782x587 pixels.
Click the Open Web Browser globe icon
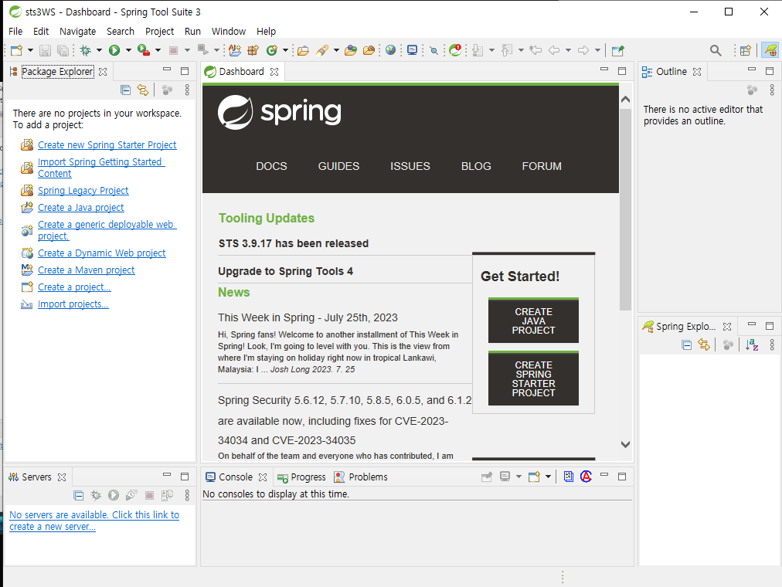(x=390, y=50)
